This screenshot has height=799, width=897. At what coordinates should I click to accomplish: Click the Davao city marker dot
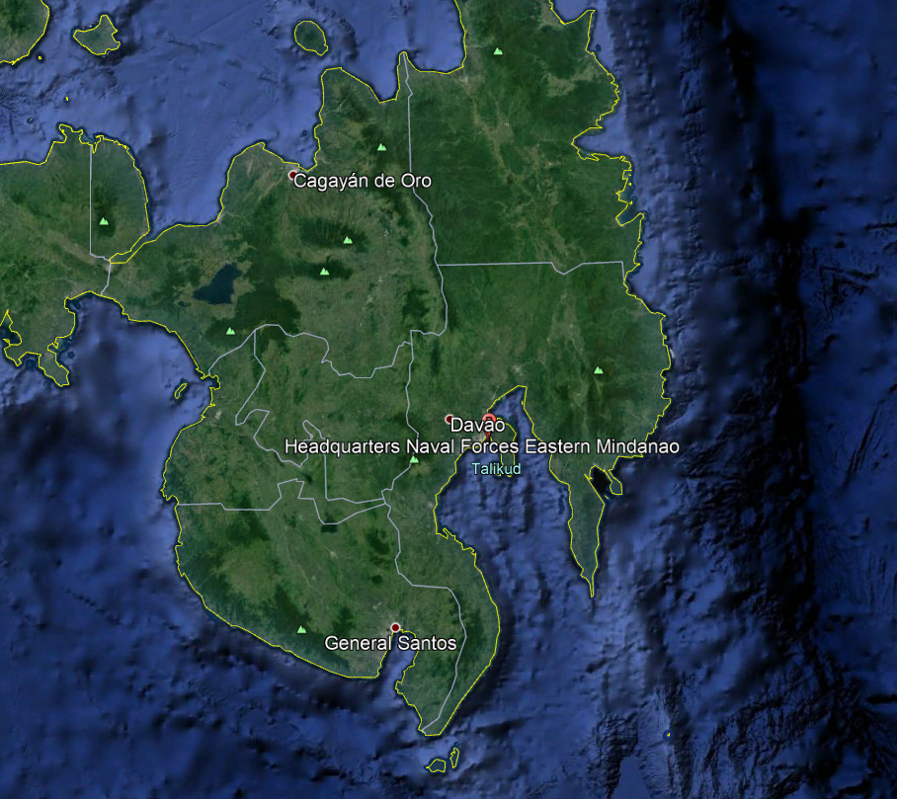449,419
